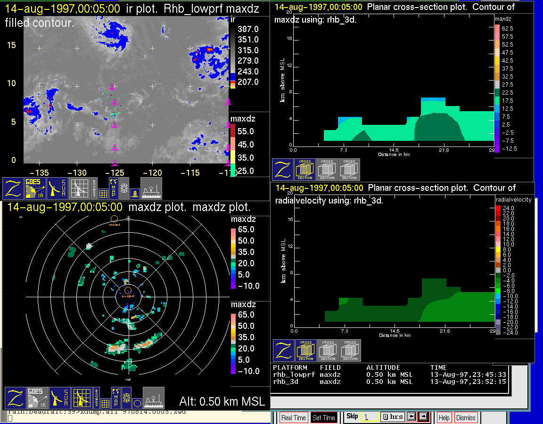Click the ship platform icon in the IR plot toolbar

point(151,188)
